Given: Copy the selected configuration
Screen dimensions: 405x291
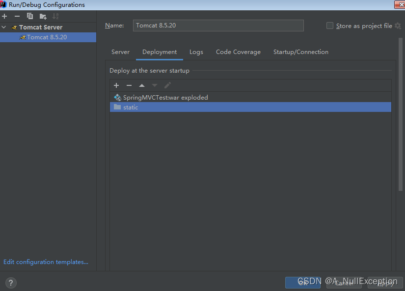Looking at the screenshot, I should [30, 16].
